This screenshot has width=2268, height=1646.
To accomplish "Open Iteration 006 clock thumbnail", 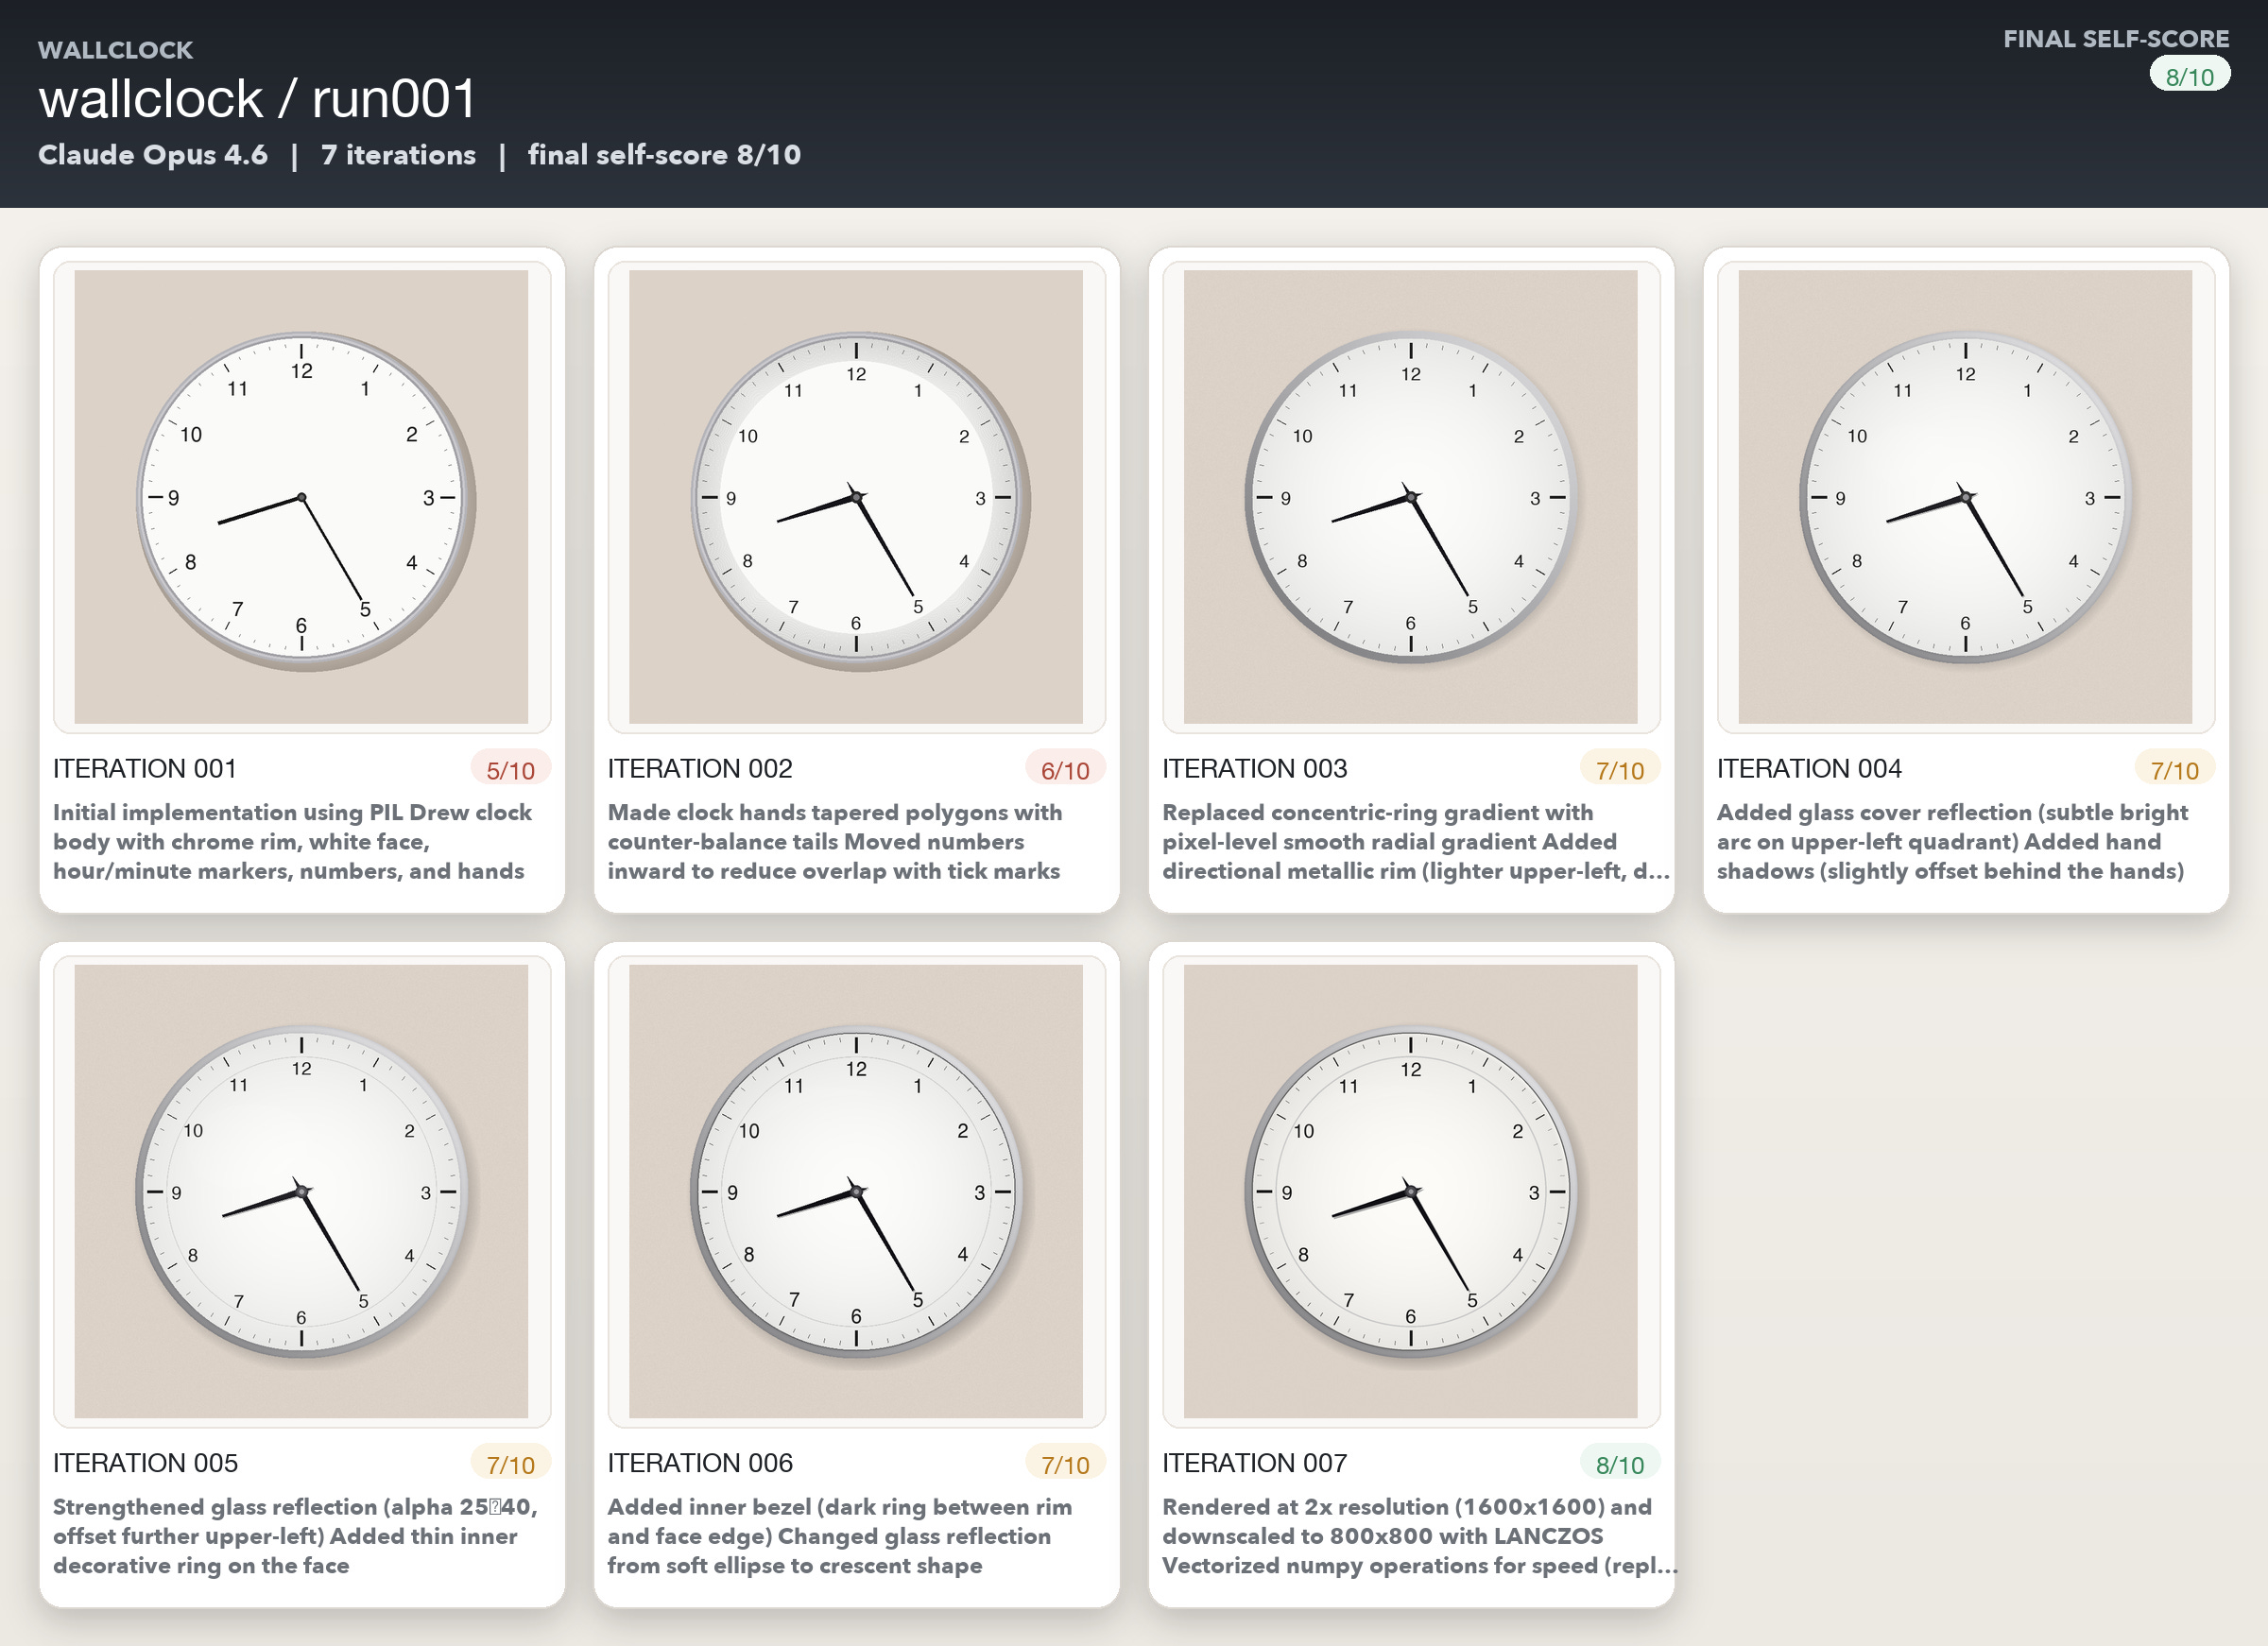I will pyautogui.click(x=856, y=1191).
